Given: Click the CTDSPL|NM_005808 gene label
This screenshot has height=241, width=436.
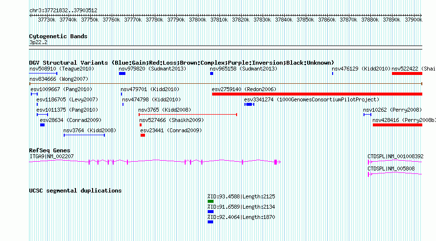Looking at the screenshot, I should click(x=391, y=169).
